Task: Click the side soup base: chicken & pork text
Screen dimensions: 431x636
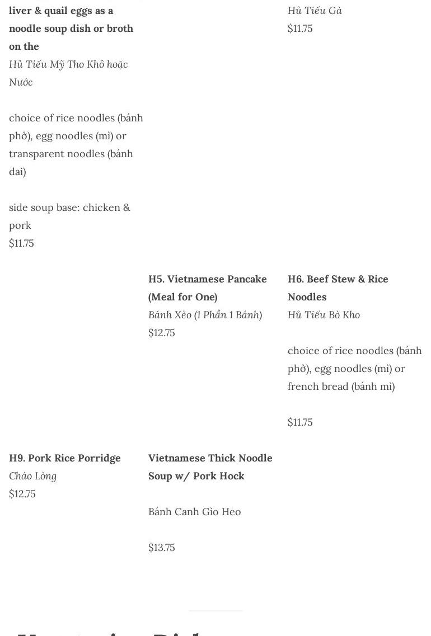Action: point(69,216)
